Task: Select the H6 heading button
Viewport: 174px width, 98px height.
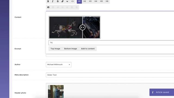Action: tap(107, 1)
